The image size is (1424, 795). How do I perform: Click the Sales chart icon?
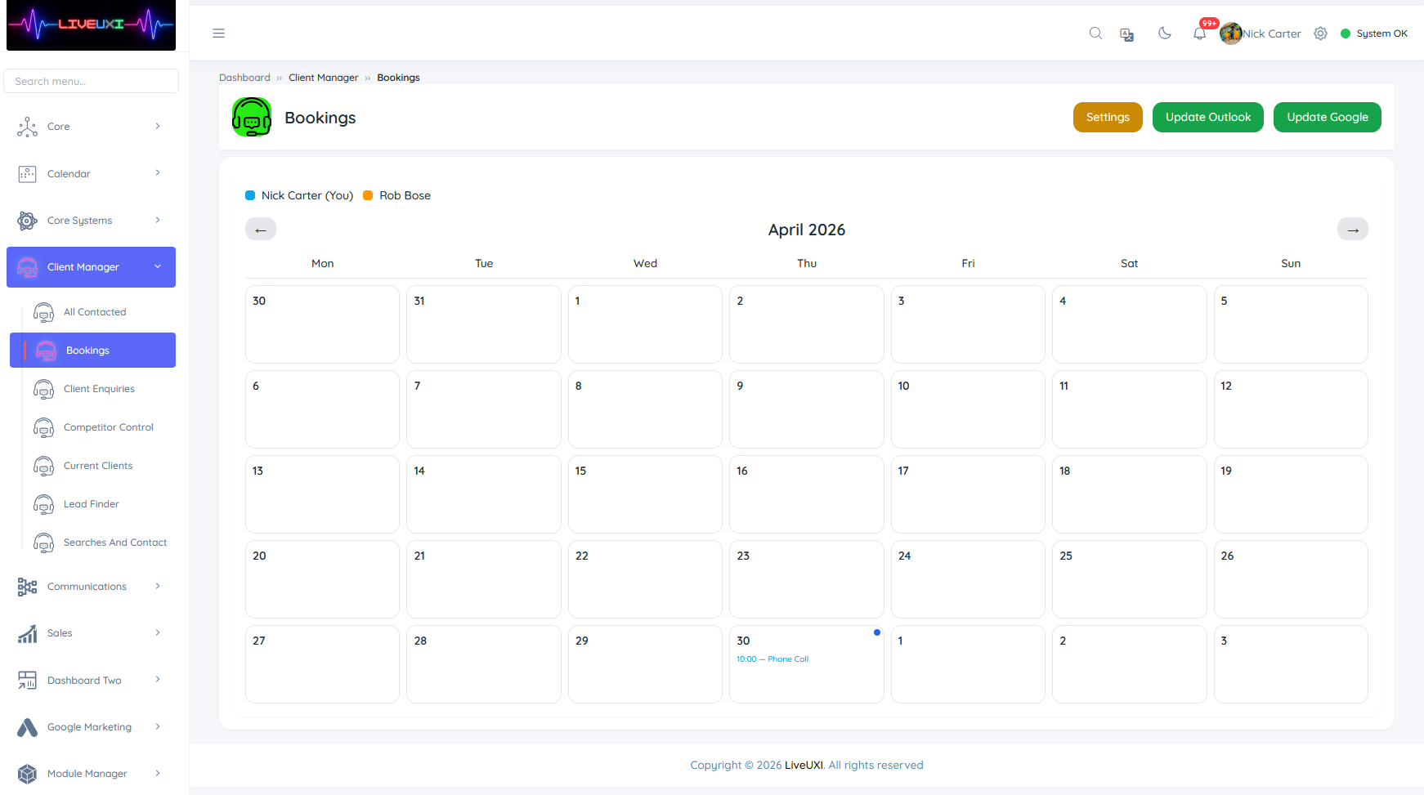27,633
